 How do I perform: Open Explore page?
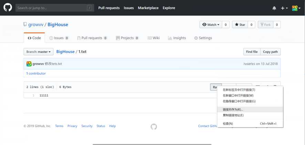click(x=169, y=8)
